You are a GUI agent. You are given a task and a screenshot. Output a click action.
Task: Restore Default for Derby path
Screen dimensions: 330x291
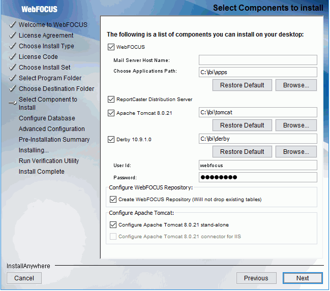242,152
